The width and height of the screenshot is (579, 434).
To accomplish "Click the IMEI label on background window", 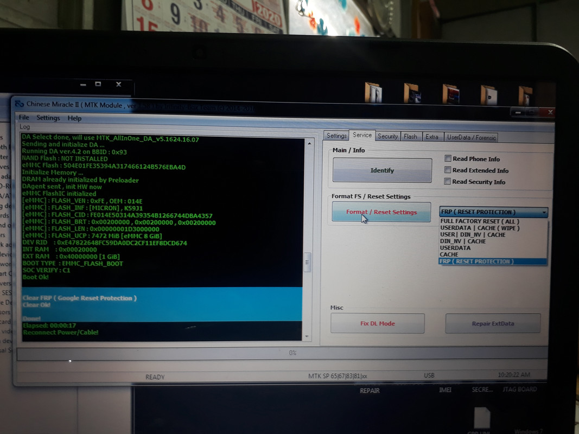I will tap(445, 390).
